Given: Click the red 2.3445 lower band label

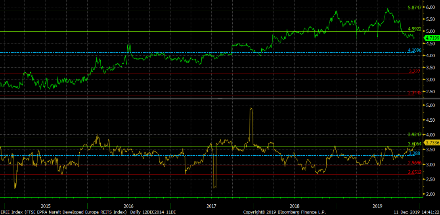Looking at the screenshot, I should point(415,93).
